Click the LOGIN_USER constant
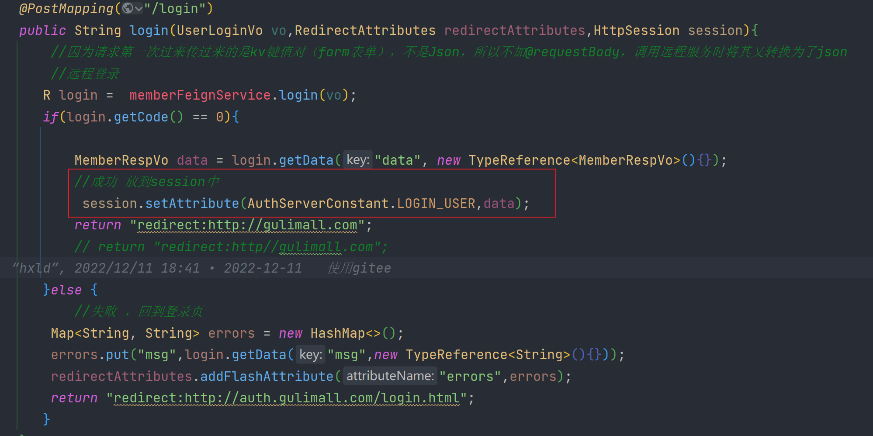Screen dimensions: 873x436 point(436,203)
